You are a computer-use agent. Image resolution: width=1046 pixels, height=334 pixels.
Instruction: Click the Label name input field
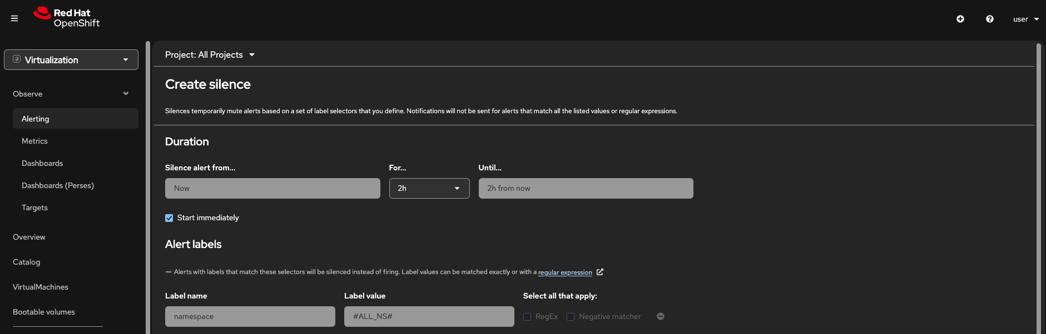pos(250,317)
